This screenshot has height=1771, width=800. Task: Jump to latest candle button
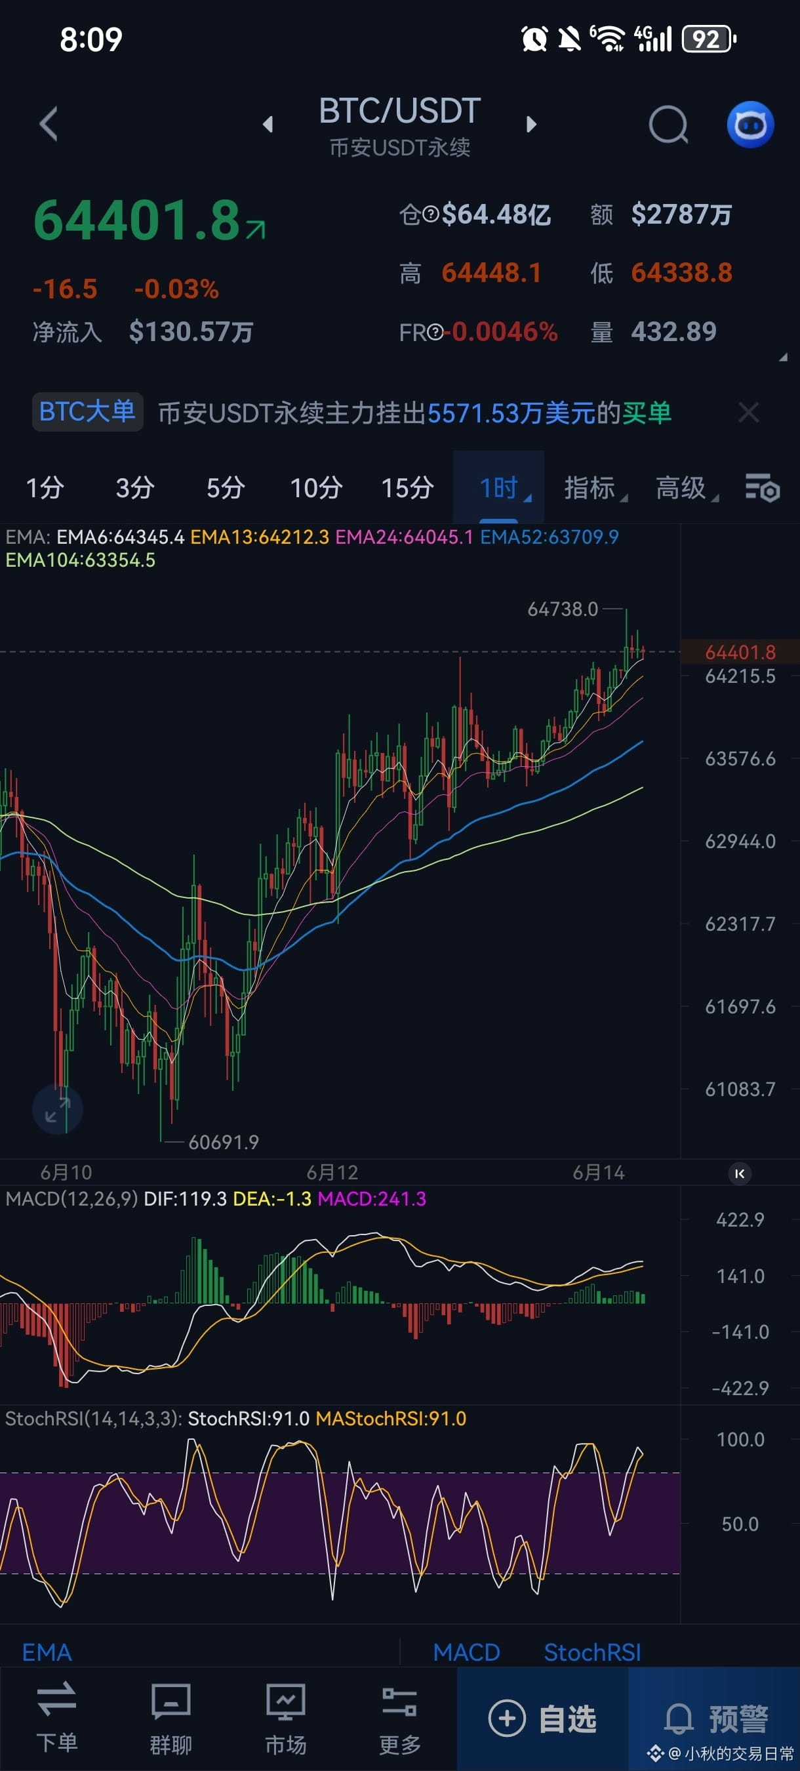pyautogui.click(x=740, y=1173)
